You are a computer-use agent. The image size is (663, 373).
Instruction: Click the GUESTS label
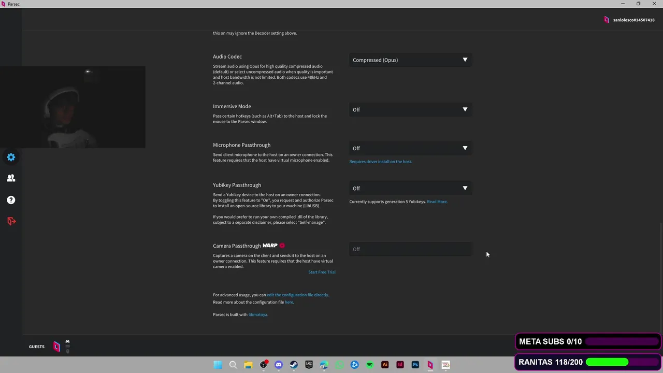click(37, 347)
